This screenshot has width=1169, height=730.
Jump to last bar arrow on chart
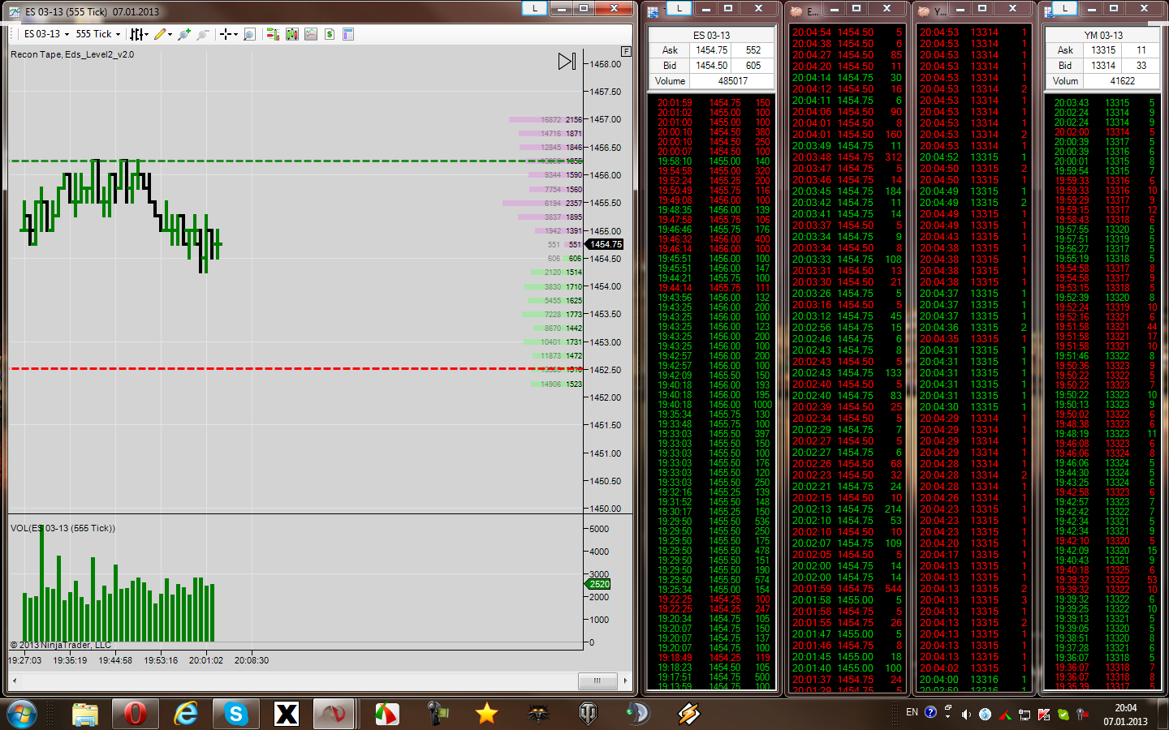(567, 61)
